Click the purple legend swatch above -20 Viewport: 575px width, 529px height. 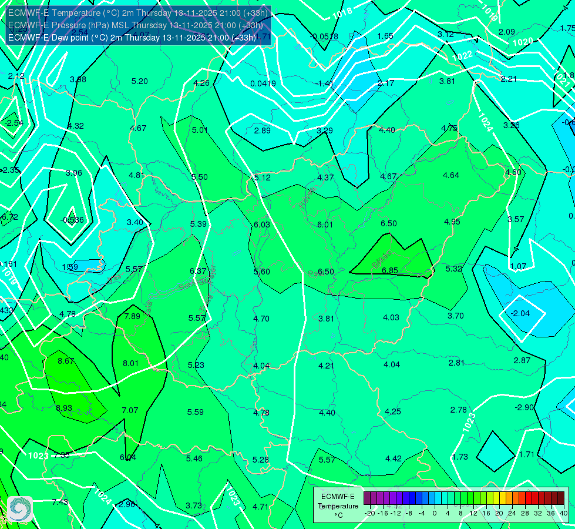coord(367,498)
